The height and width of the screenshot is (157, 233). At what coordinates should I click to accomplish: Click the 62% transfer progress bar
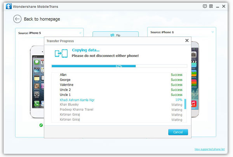coord(119,66)
